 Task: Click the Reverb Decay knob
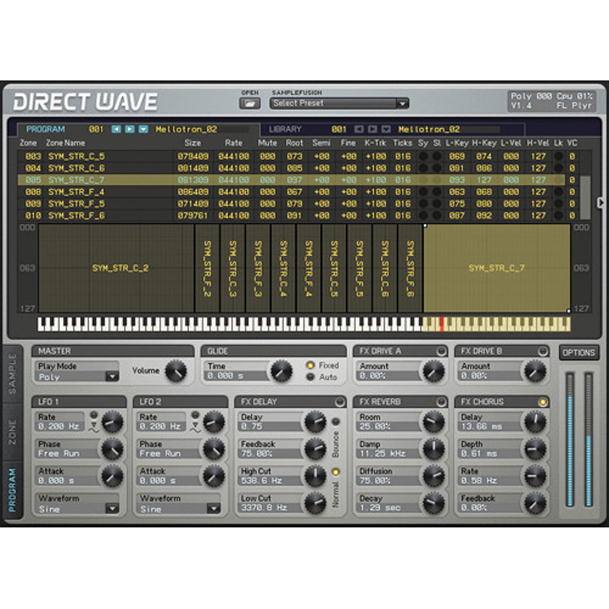[433, 503]
